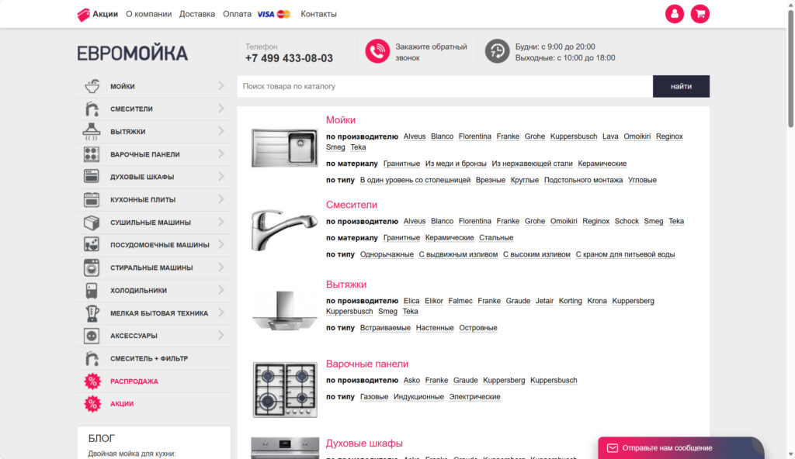
Task: Open Духовые шкафы section heading
Action: point(364,443)
